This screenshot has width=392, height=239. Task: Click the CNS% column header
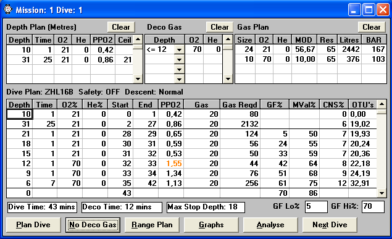click(x=334, y=104)
